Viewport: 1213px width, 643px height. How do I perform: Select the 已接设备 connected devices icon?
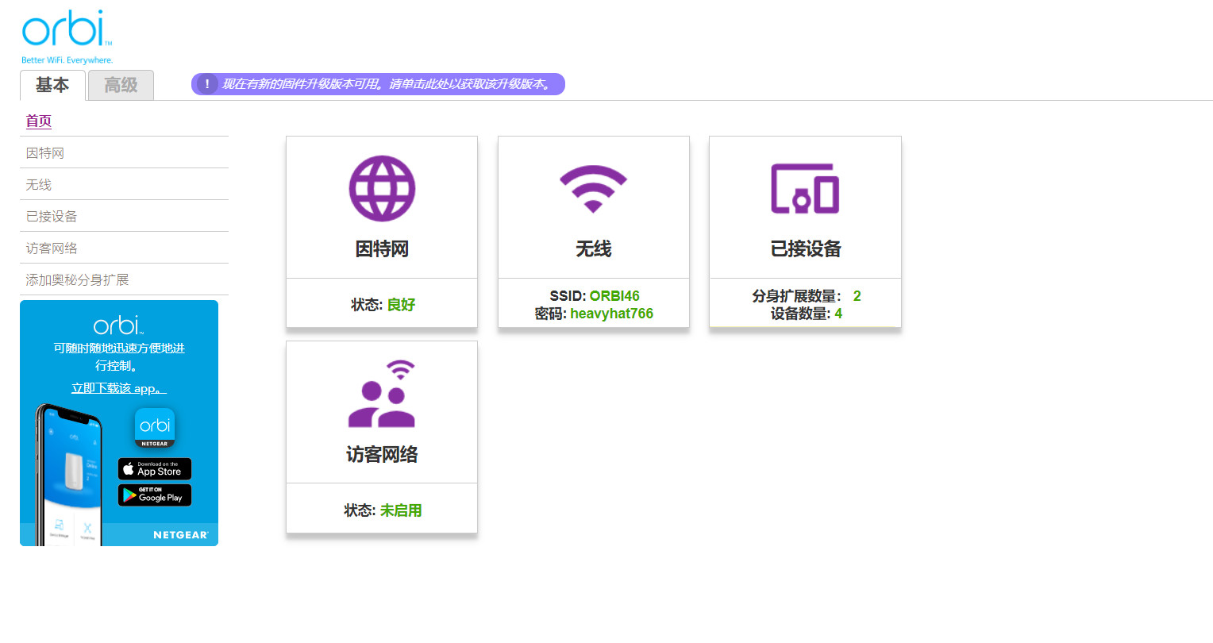tap(804, 189)
